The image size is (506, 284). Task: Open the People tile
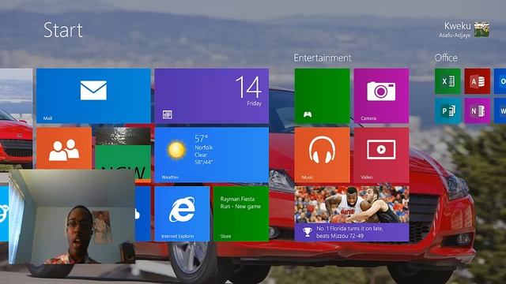pos(64,148)
